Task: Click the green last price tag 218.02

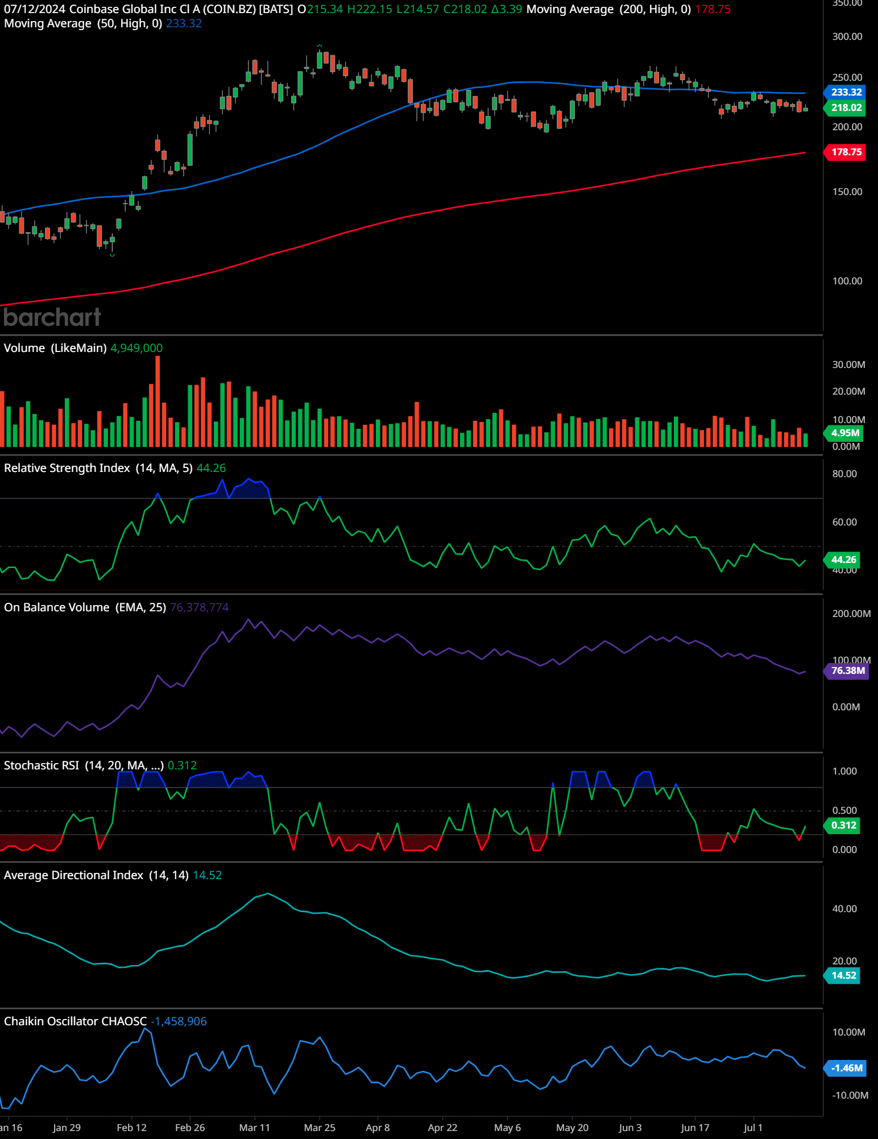Action: (846, 107)
